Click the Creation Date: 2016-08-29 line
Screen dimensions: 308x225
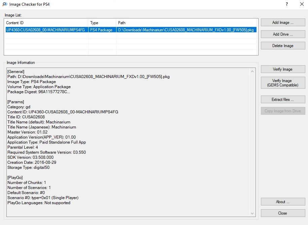point(32,162)
